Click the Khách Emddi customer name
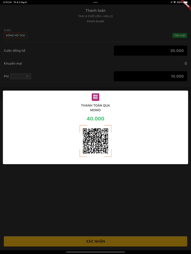The image size is (191, 254). [95, 21]
